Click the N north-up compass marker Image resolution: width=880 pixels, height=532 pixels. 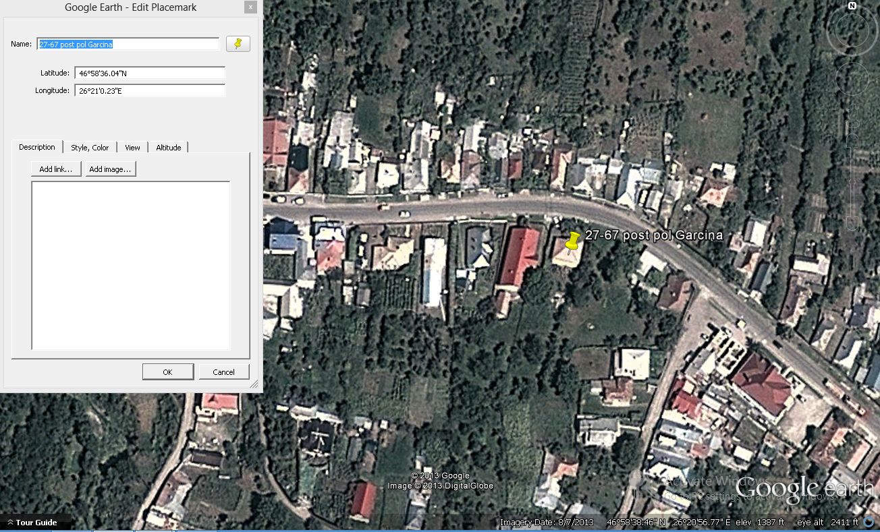[x=852, y=6]
